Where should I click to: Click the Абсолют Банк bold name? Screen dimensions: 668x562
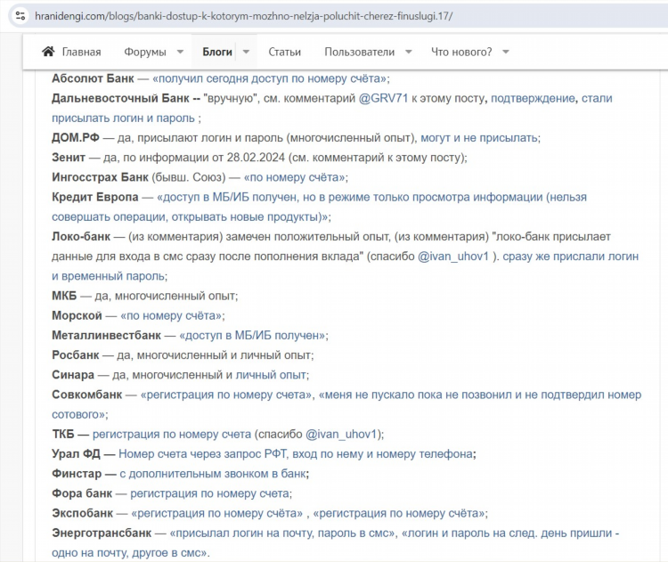tap(93, 78)
